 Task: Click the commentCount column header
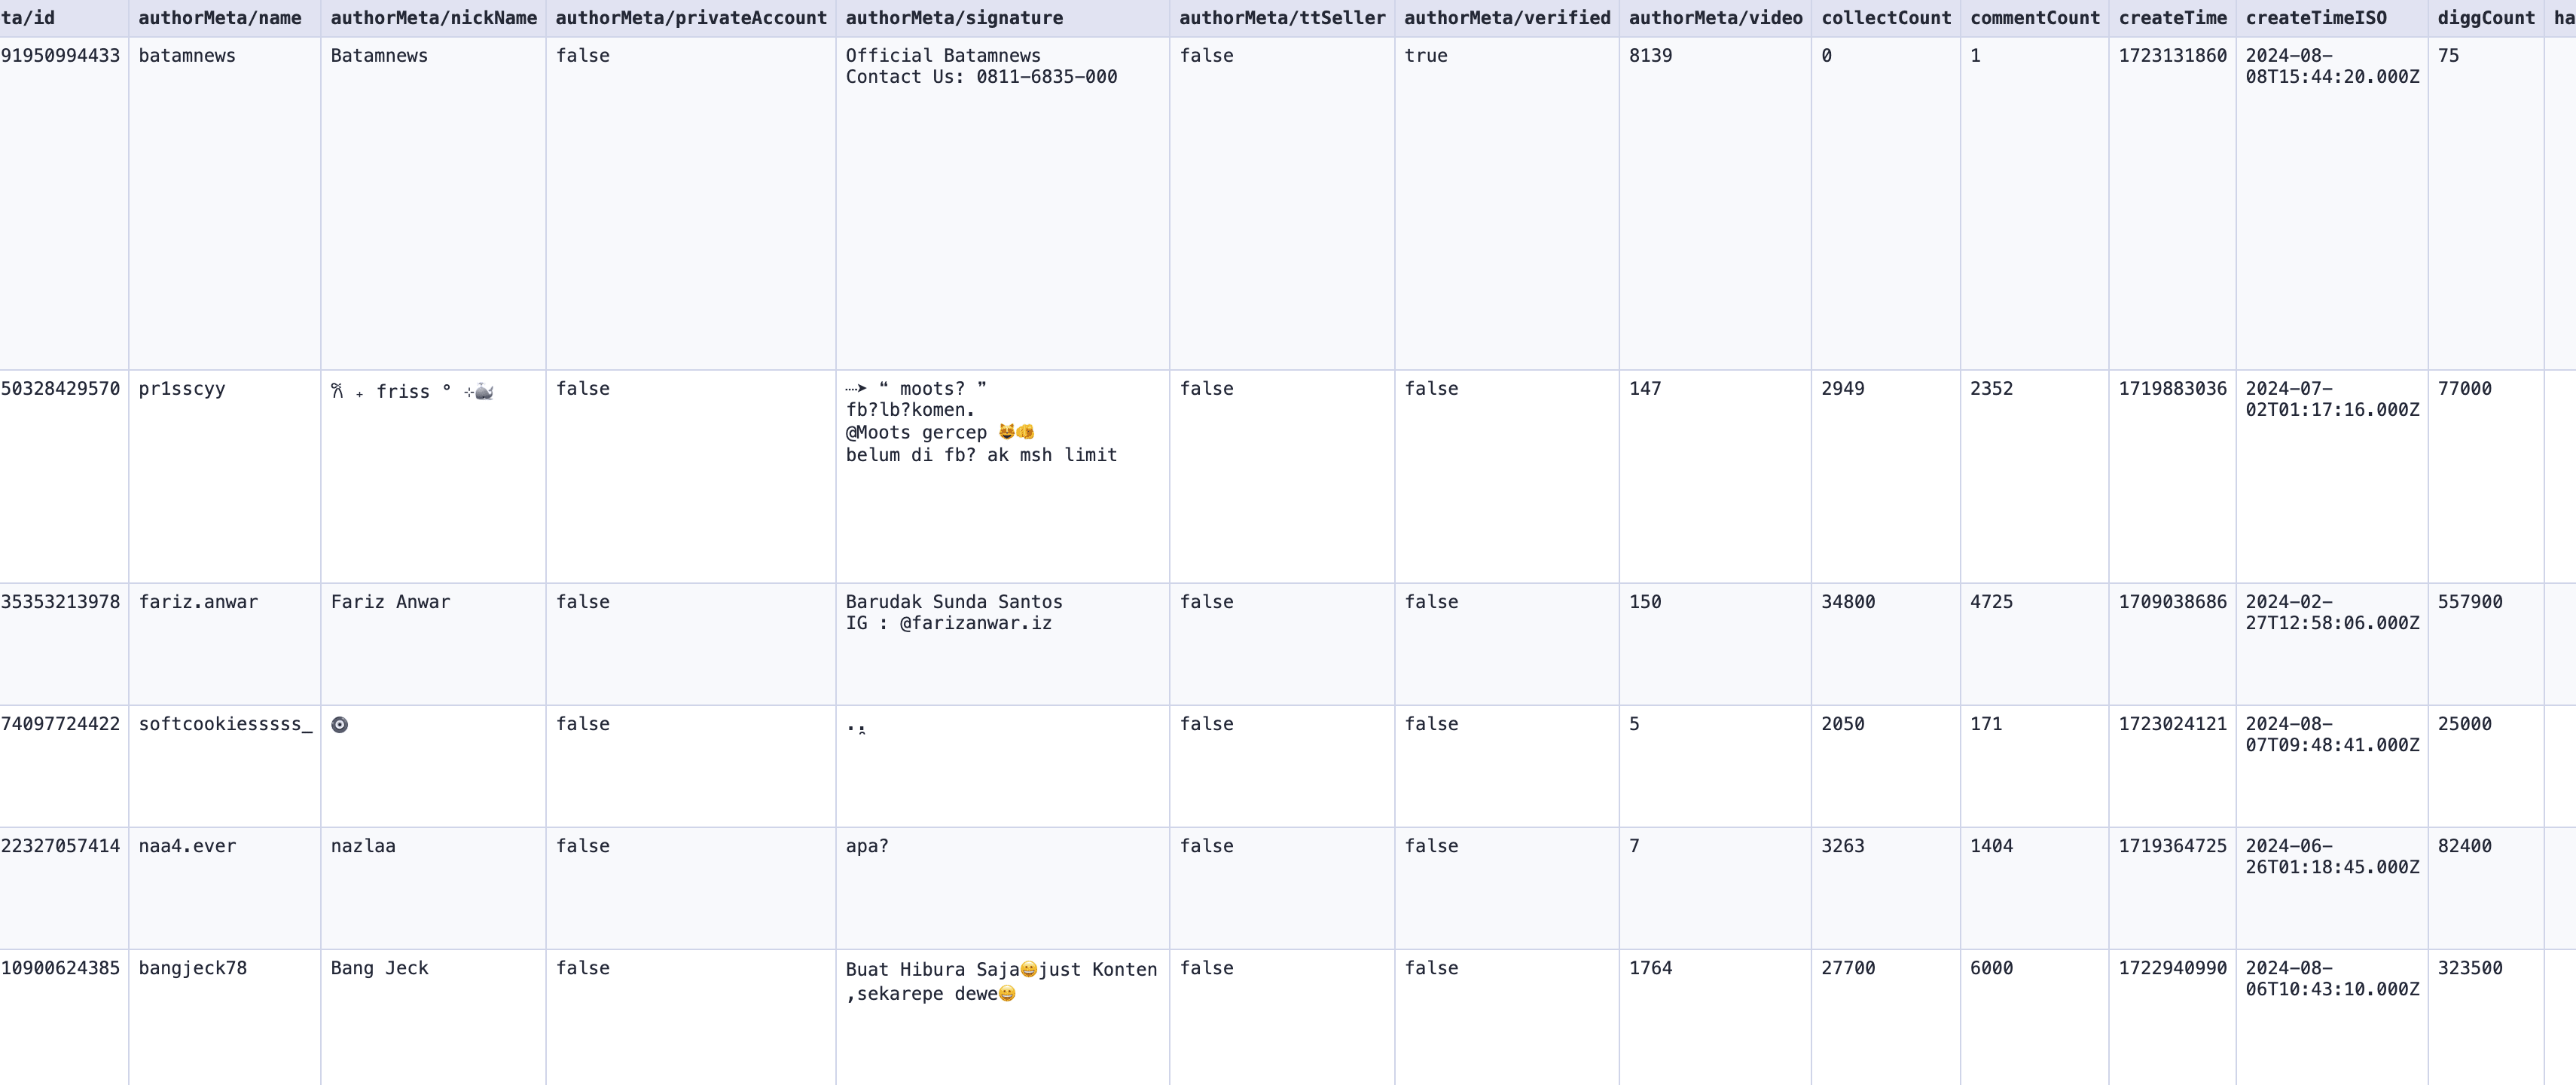[2034, 18]
